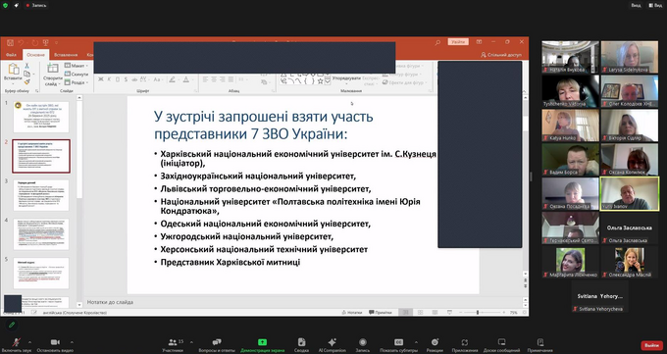Click the Запись record icon
Screen dimensions: 667x354
(x=362, y=344)
